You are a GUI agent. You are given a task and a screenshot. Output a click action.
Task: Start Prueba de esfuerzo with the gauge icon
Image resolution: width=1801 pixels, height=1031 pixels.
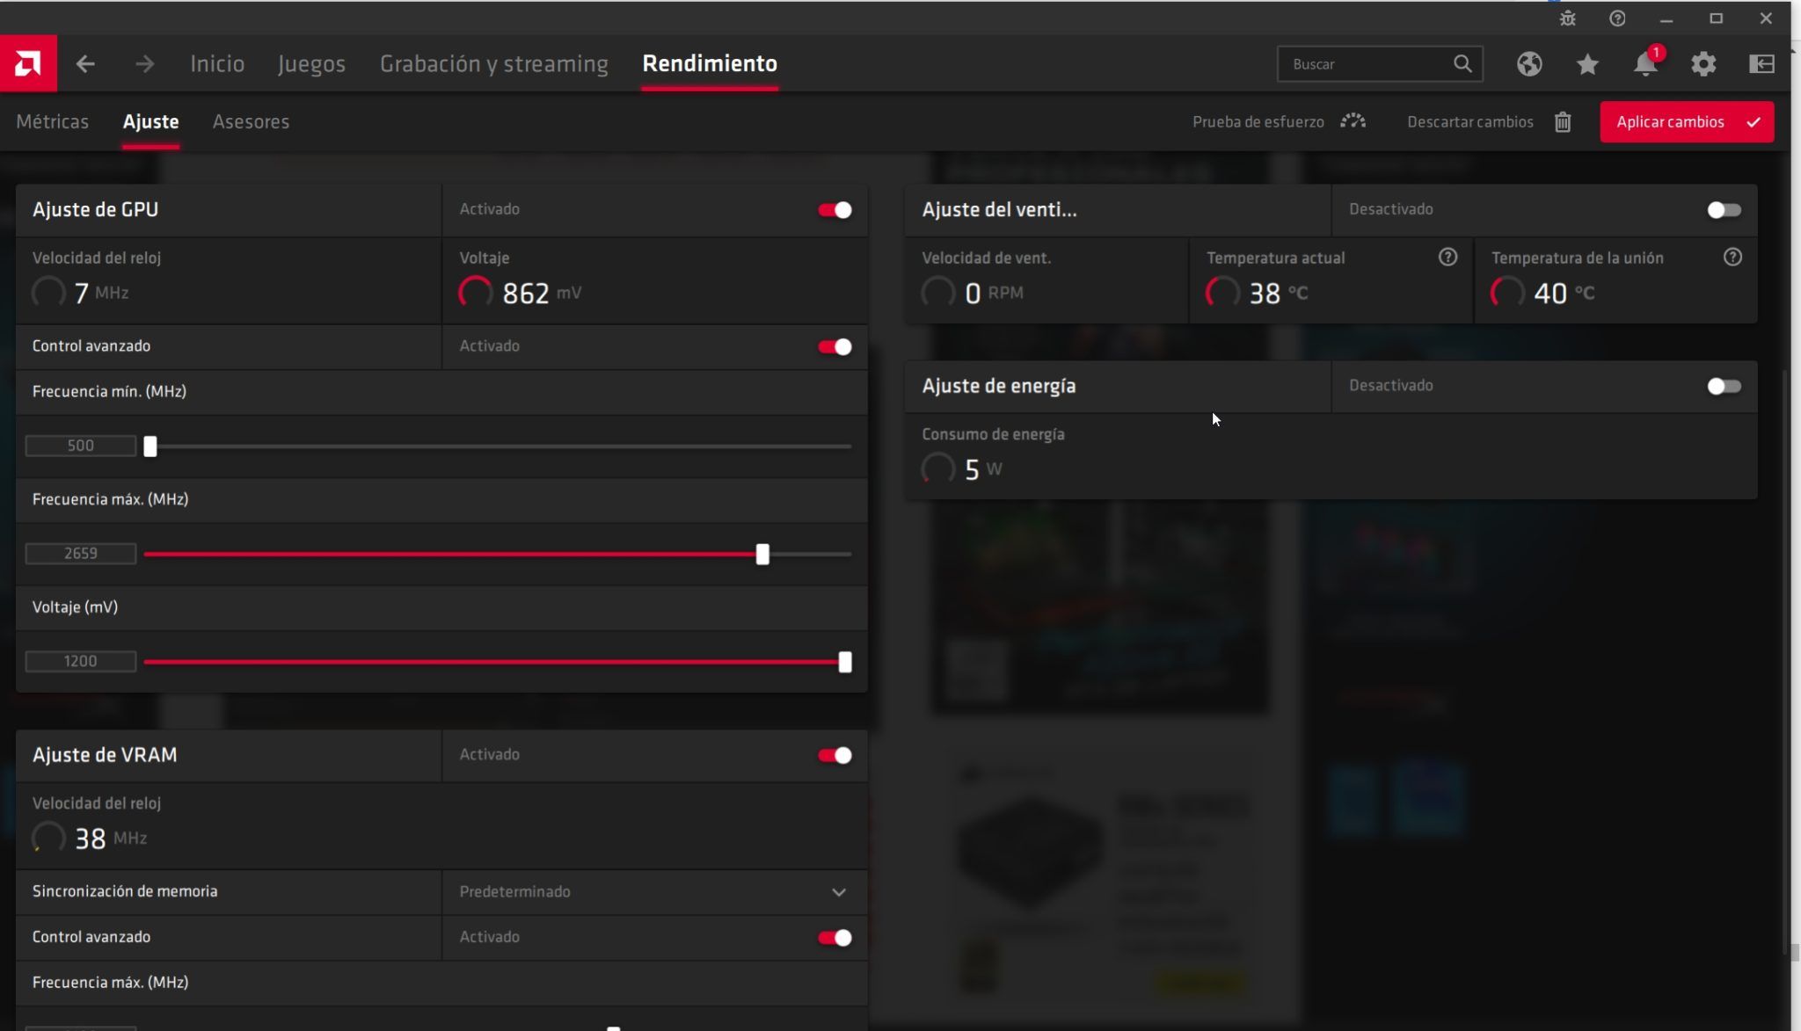[1352, 121]
